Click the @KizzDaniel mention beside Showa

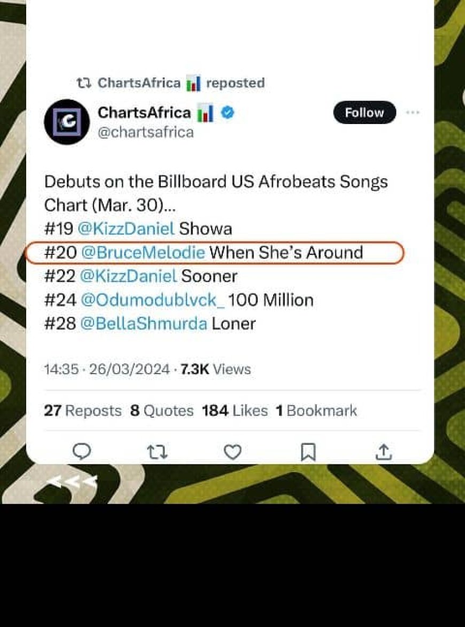pos(126,229)
